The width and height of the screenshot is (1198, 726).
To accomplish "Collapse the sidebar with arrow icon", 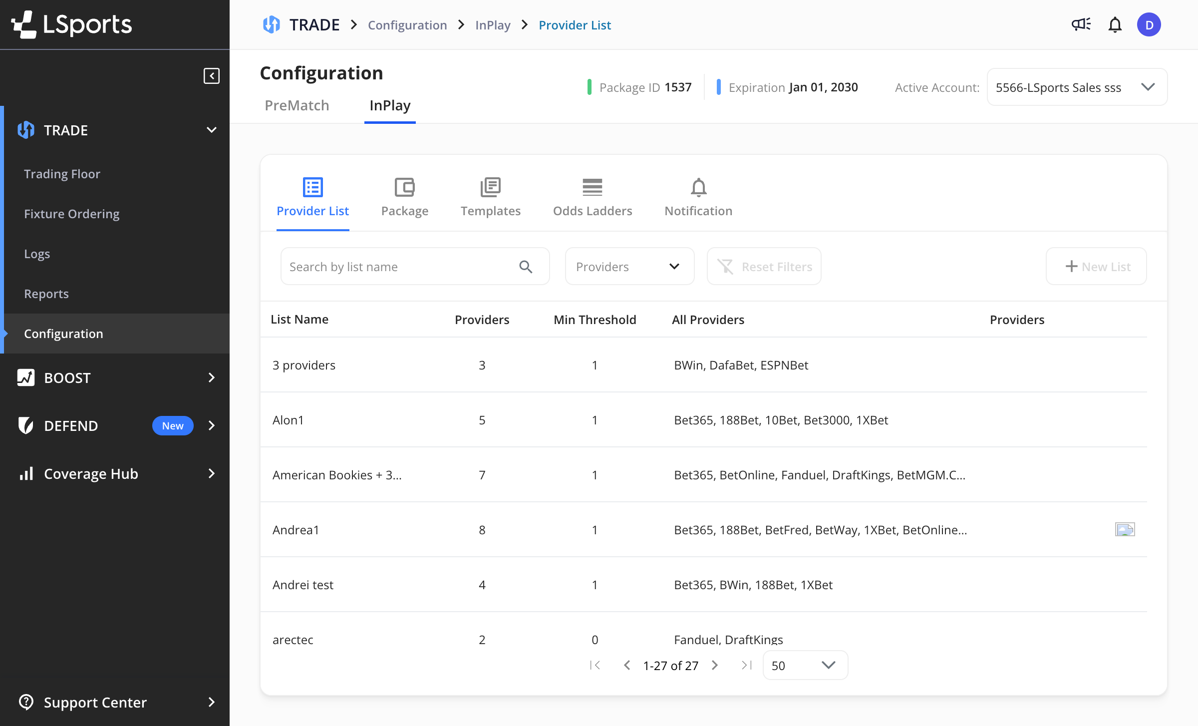I will [x=211, y=76].
